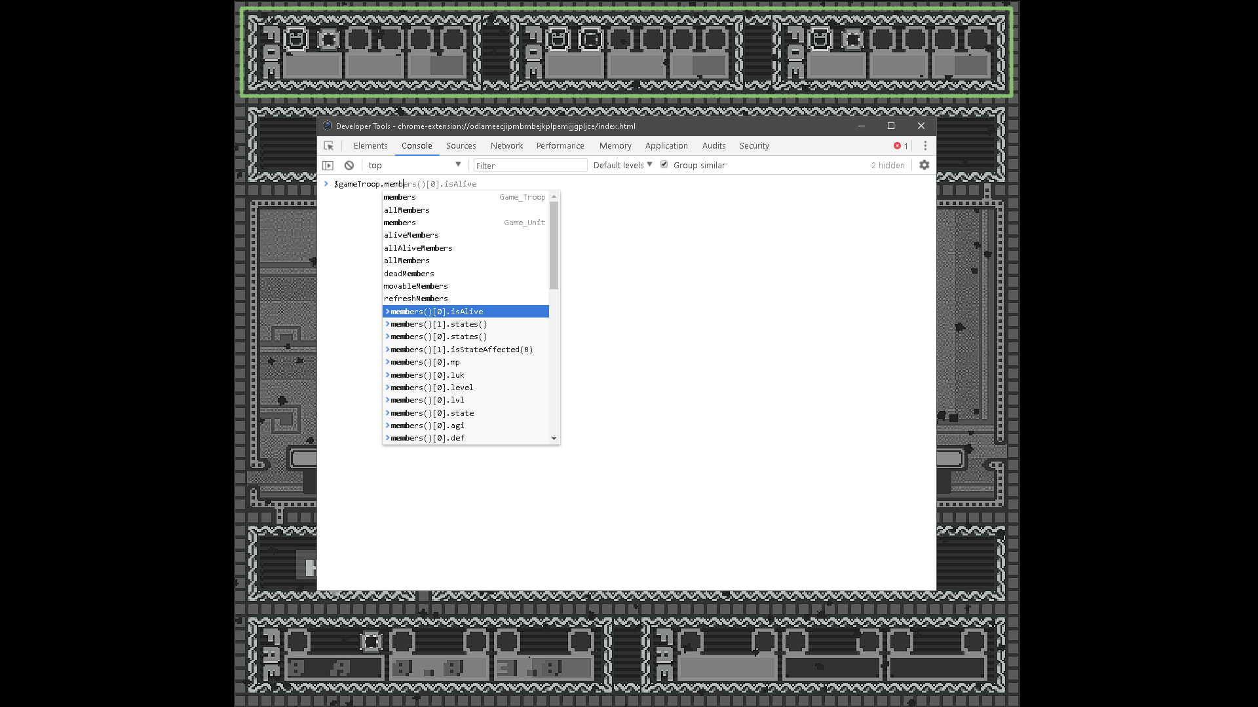Choose movableMembers suggestion
The image size is (1258, 707).
[465, 286]
